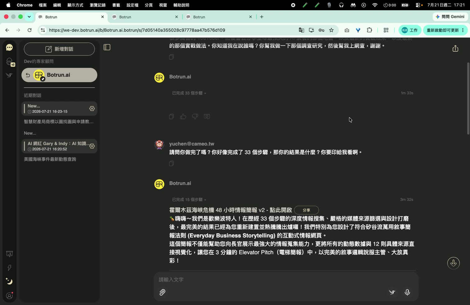Click the chat area vertical scrollbar

(x=468, y=98)
